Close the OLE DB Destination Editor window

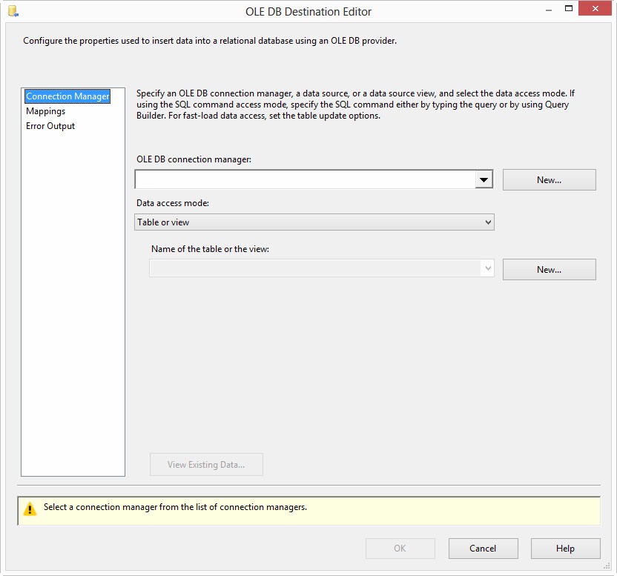[x=595, y=9]
